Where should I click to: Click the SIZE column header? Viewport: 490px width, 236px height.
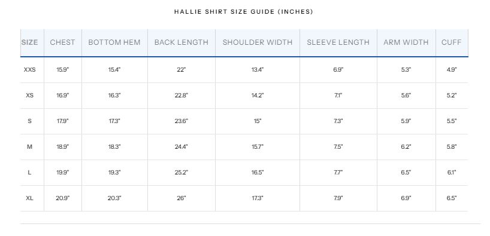(x=30, y=42)
